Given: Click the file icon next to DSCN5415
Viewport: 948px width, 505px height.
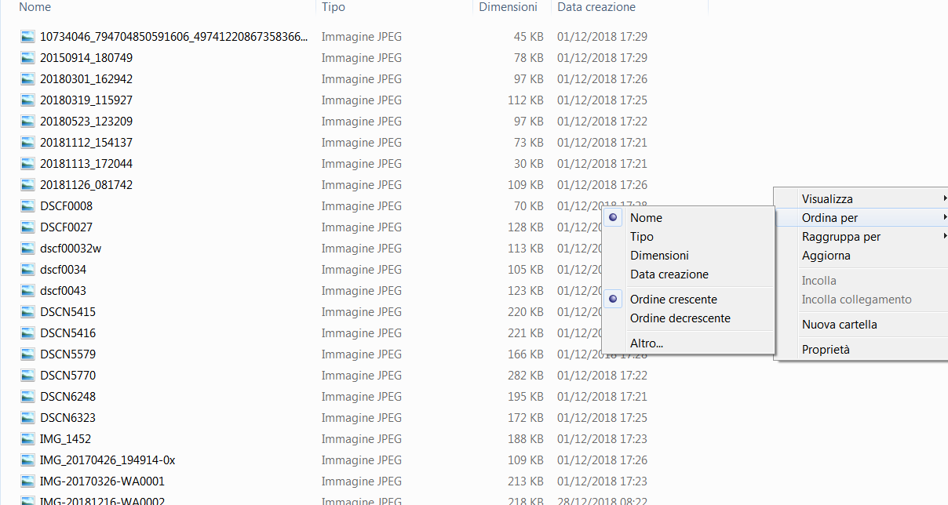Looking at the screenshot, I should [x=28, y=312].
